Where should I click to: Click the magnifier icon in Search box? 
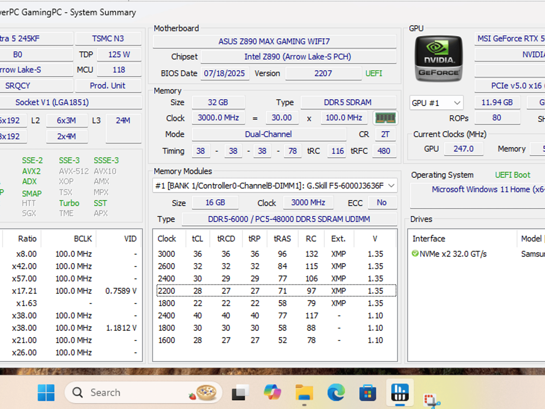(x=78, y=392)
